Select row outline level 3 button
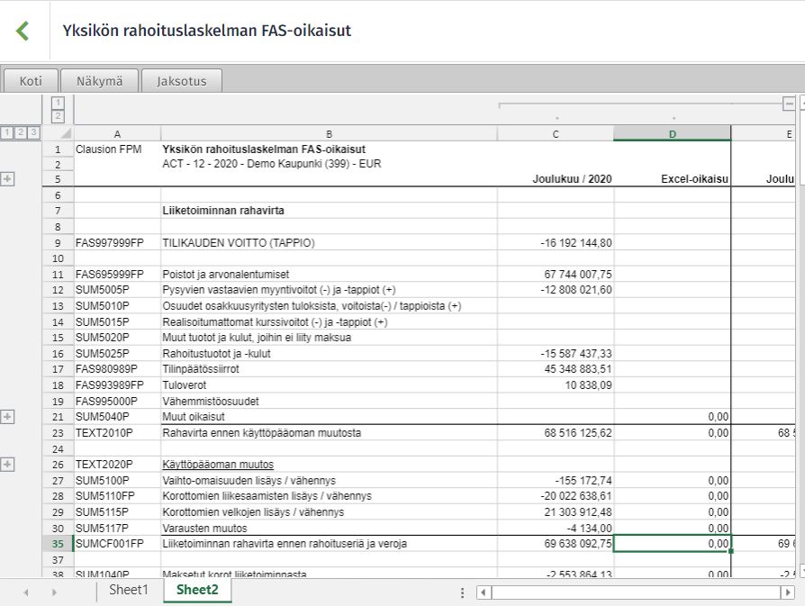The height and width of the screenshot is (606, 805). [33, 132]
